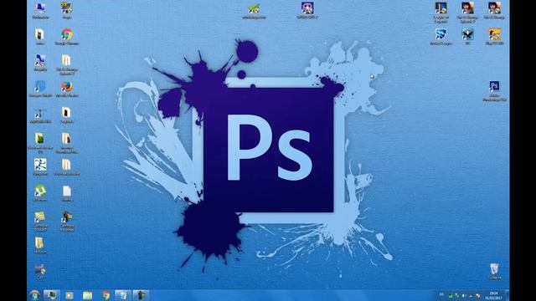Select the purple icon at top center

307,11
